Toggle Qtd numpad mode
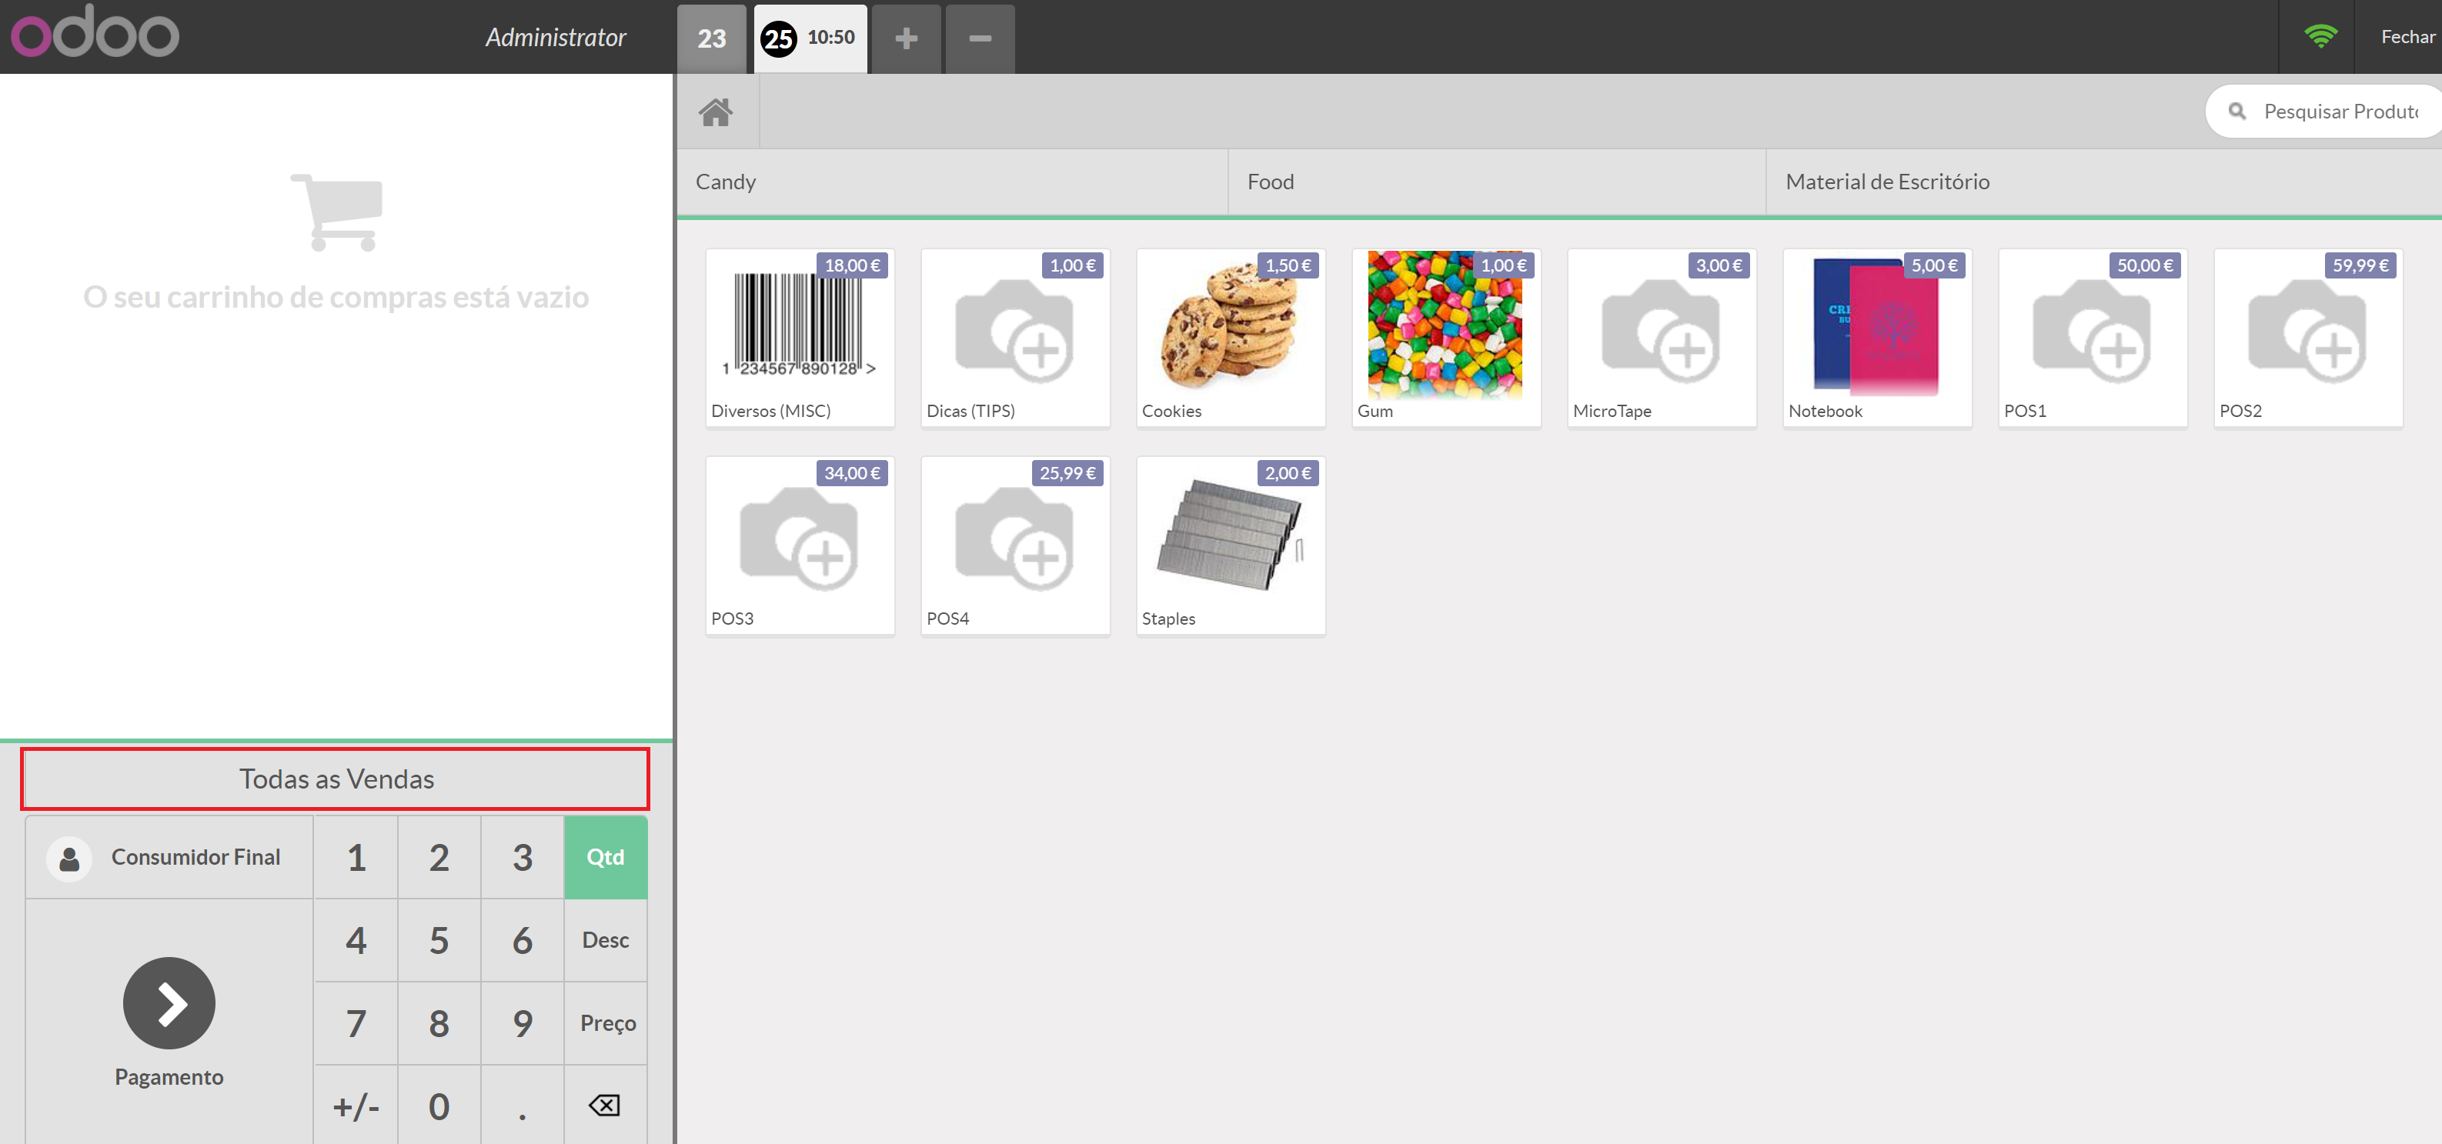Screen dimensions: 2442x1144 605,857
